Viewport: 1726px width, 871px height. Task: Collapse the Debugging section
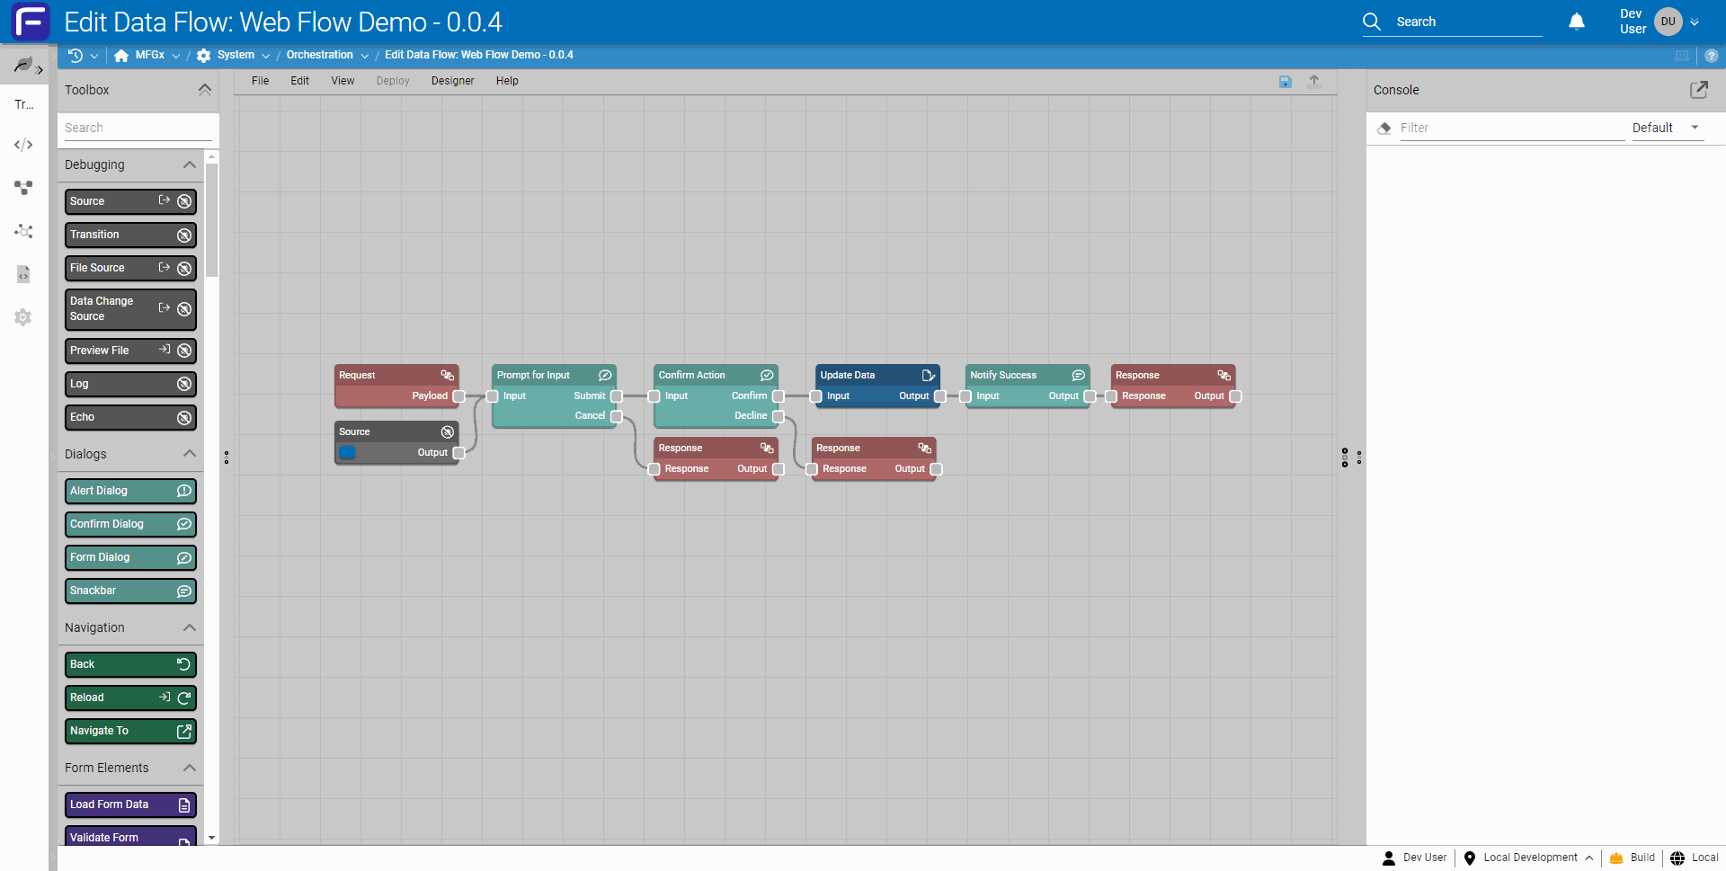(x=190, y=165)
